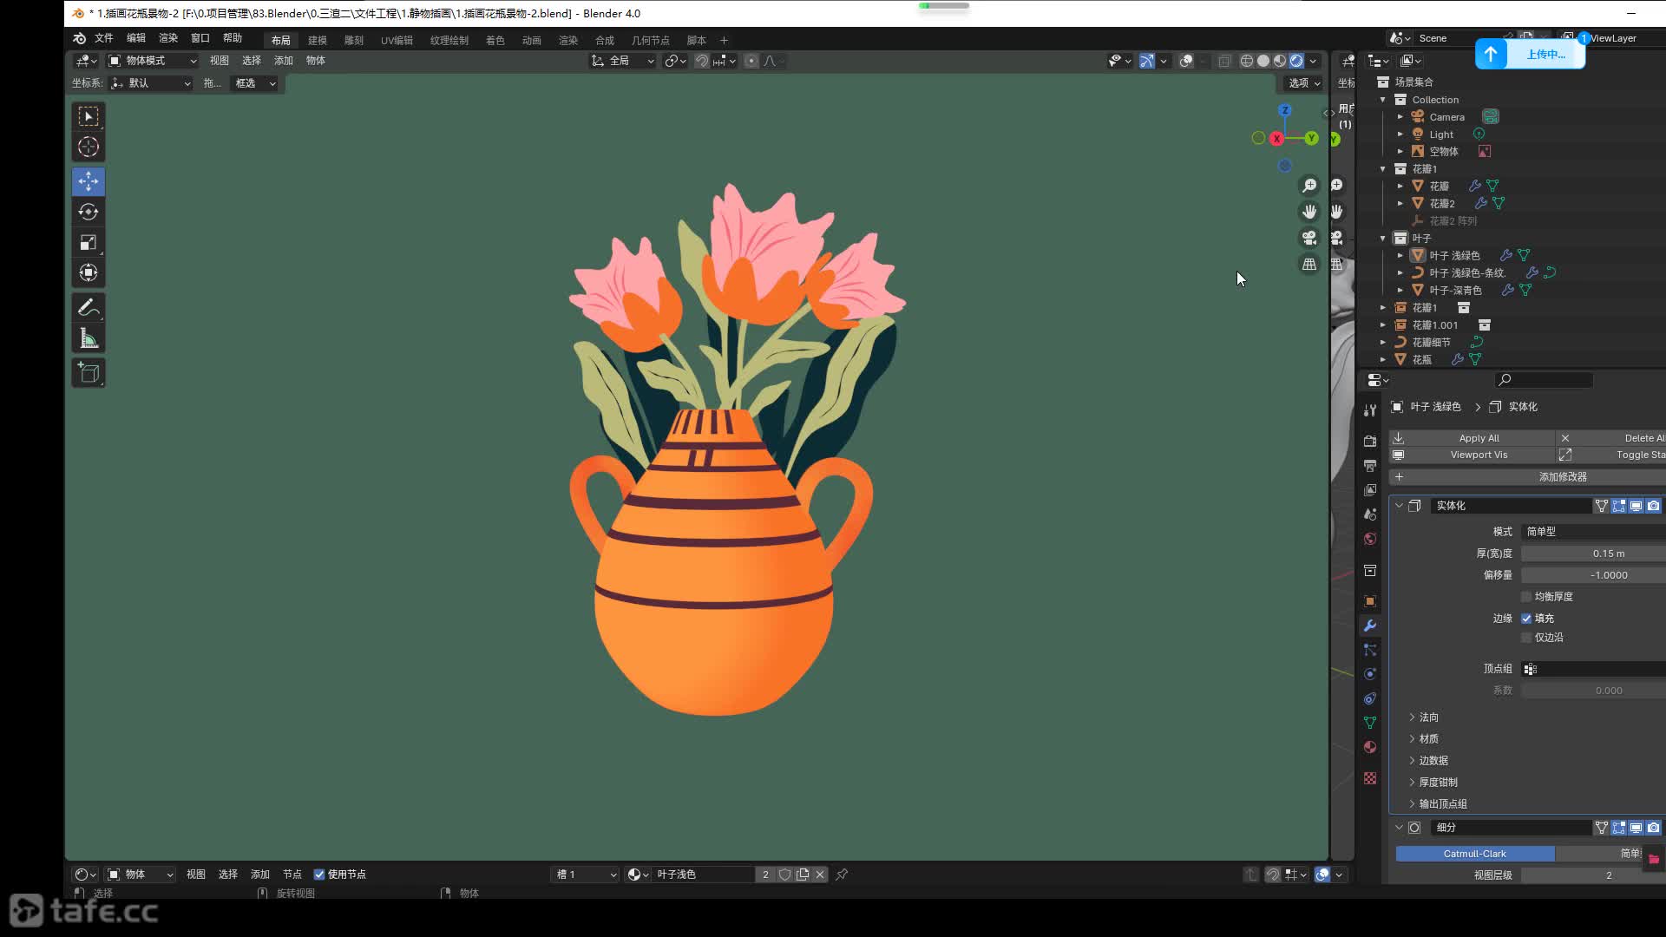The width and height of the screenshot is (1666, 937).
Task: Click the pan view hand gizmo
Action: point(1309,212)
